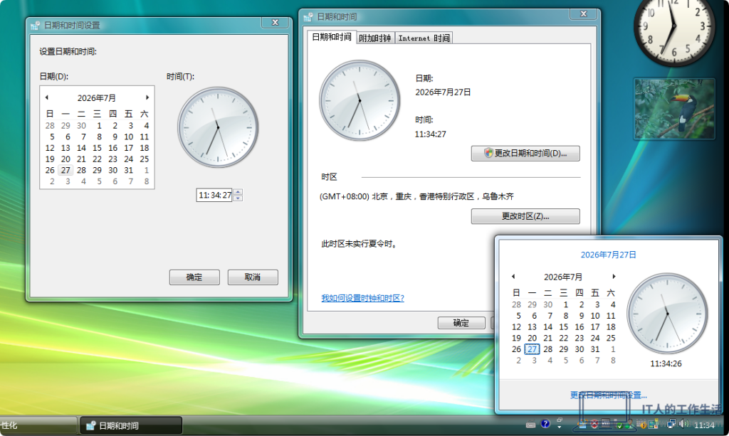Screen dimensions: 729x436
Task: Switch to the Internet 时间 tab
Action: (x=424, y=38)
